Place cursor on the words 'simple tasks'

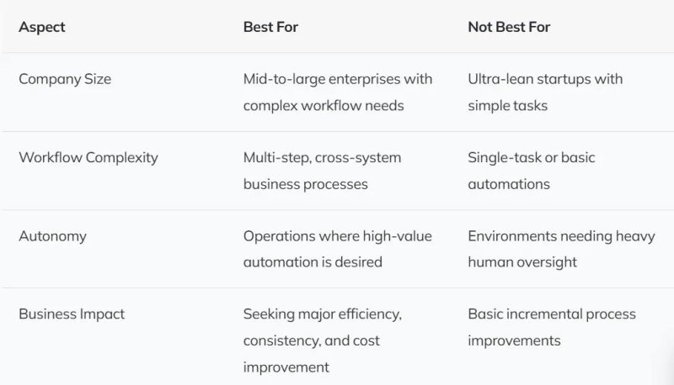(507, 105)
